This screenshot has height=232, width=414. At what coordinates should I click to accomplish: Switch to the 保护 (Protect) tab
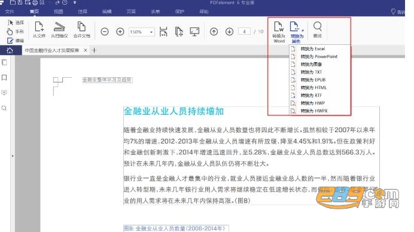(x=179, y=11)
